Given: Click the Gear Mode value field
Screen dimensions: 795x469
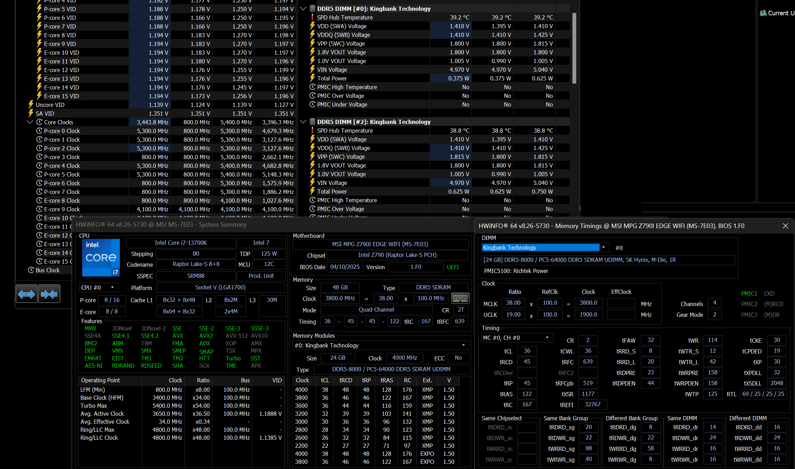Looking at the screenshot, I should tap(714, 314).
